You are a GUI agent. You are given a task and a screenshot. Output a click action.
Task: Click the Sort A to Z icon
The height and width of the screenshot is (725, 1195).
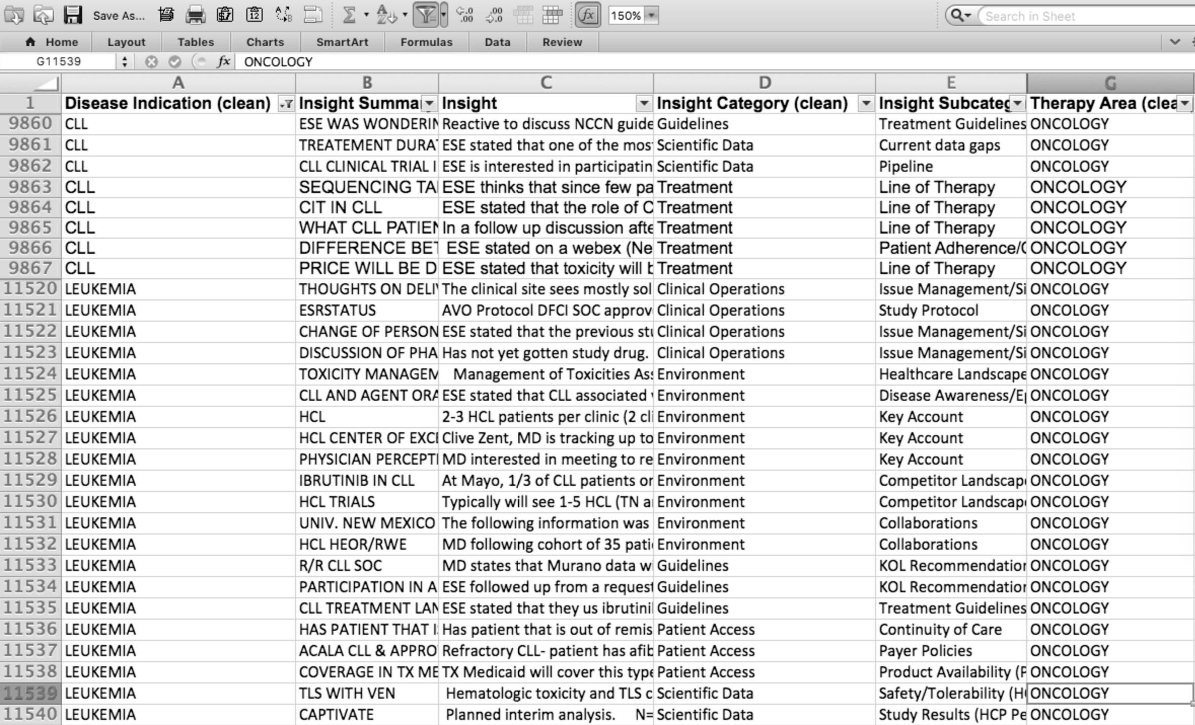[387, 15]
